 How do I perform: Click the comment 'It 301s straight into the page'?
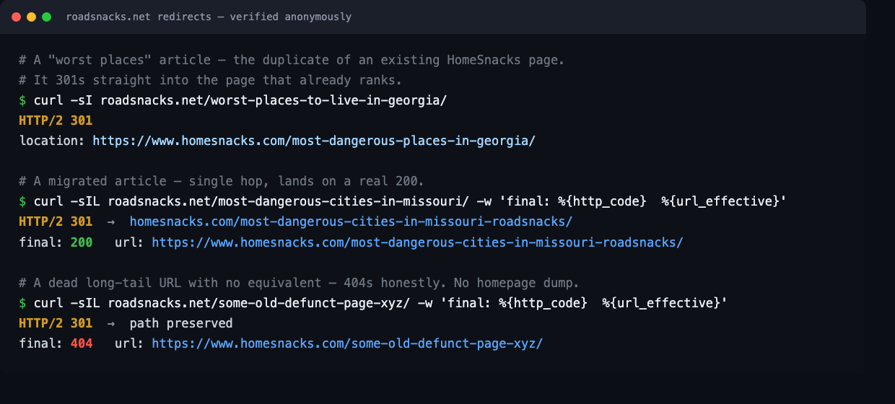(210, 80)
